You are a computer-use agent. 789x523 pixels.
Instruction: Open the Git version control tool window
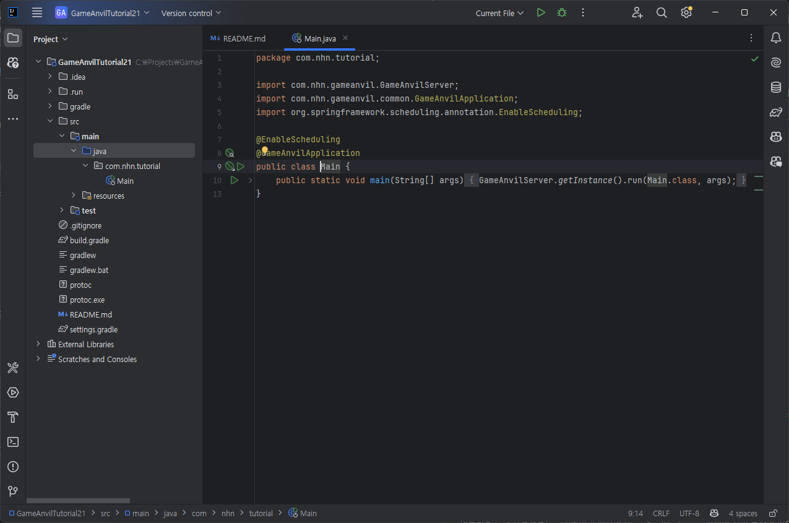(13, 491)
